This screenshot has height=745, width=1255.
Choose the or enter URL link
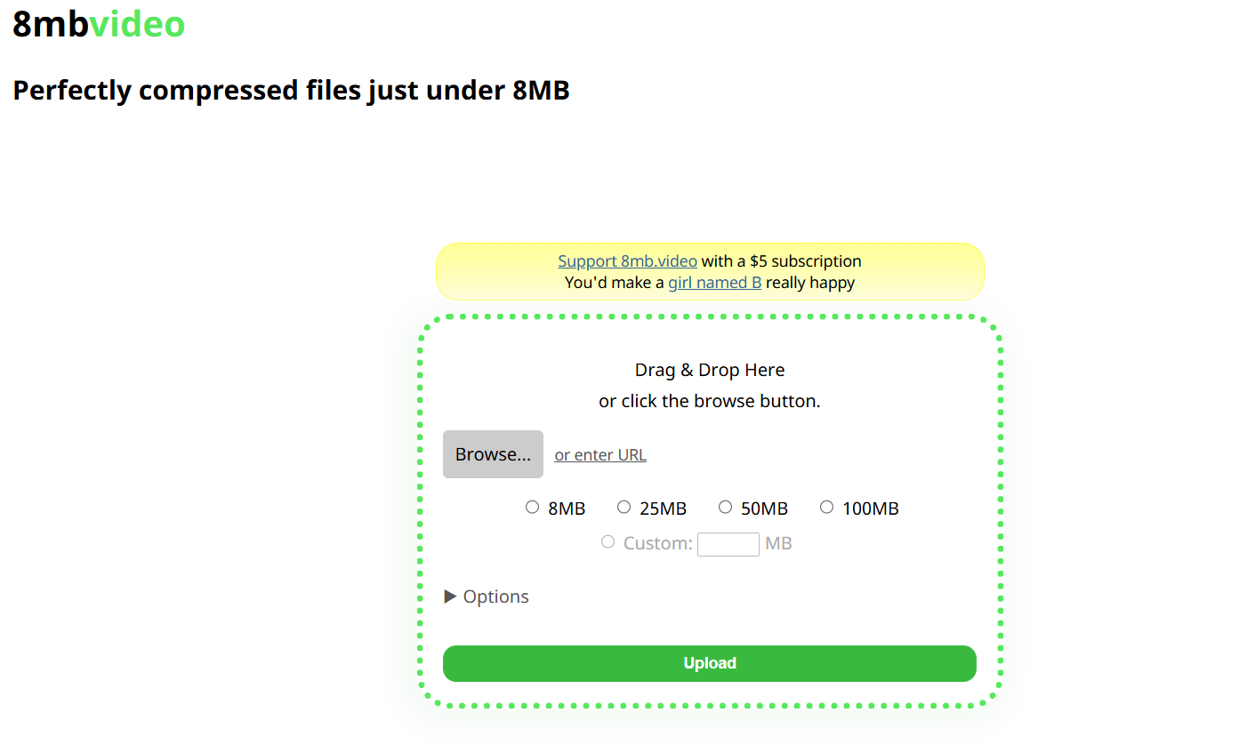point(600,455)
